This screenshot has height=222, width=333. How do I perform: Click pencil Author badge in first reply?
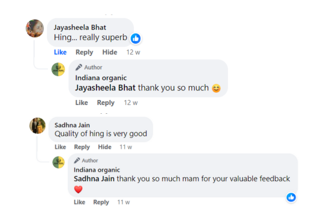tap(89, 68)
